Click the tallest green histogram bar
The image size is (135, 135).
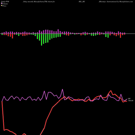(42, 40)
